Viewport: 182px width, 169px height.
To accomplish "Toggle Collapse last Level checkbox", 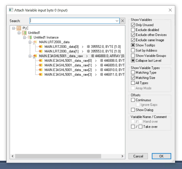I will click(133, 60).
